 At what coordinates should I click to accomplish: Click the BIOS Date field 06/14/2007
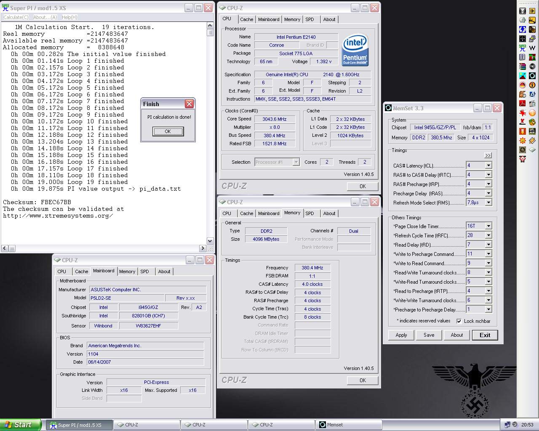[x=145, y=362]
